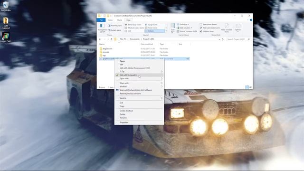Toggle the Details pane
The image size is (304, 171).
pyautogui.click(x=114, y=30)
